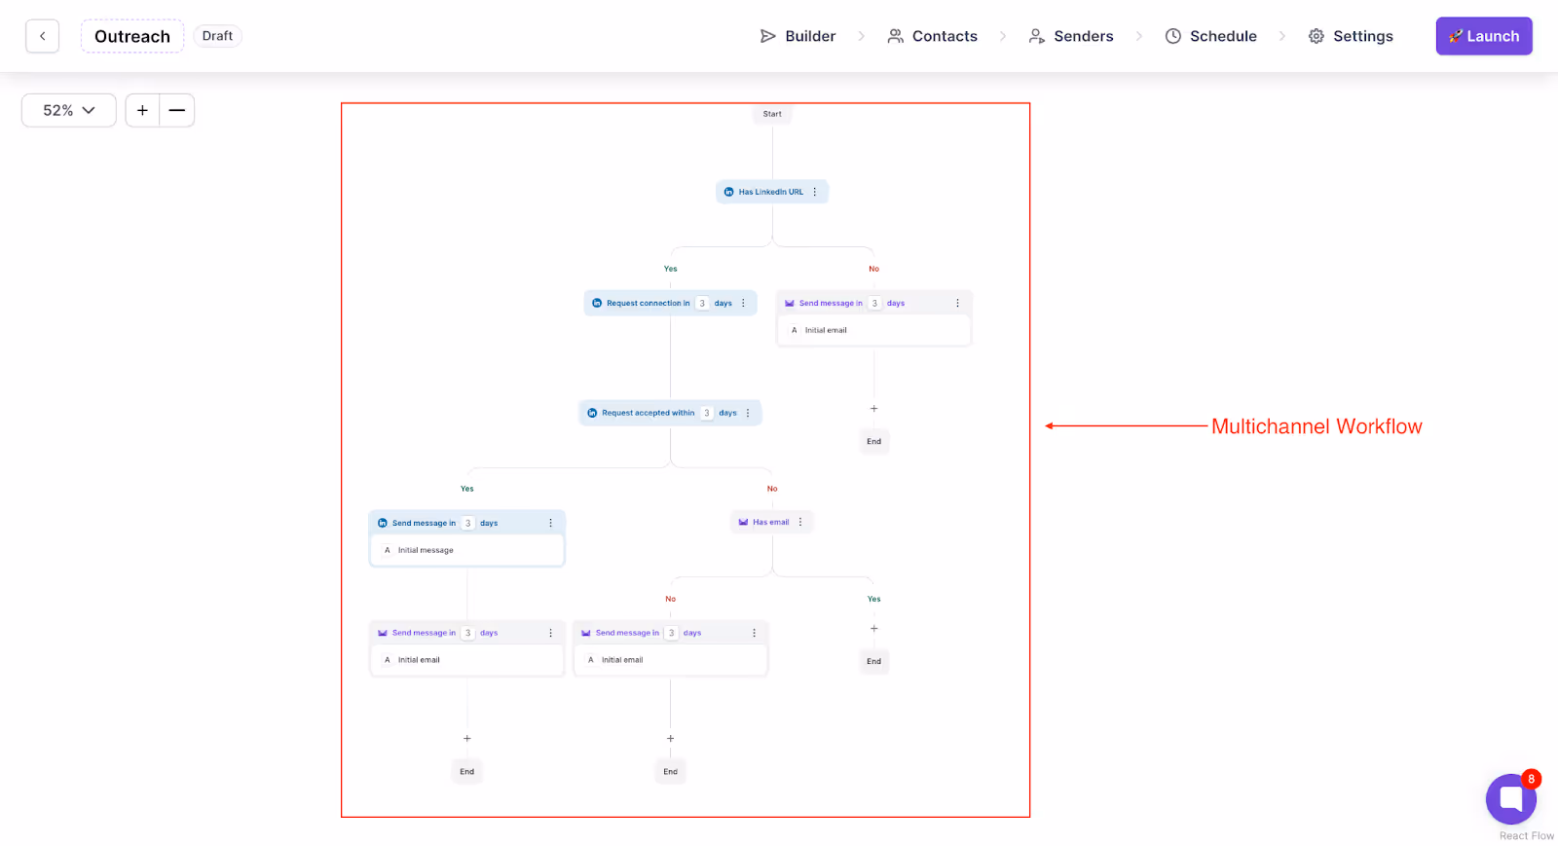Click the Schedule clock icon
Image resolution: width=1558 pixels, height=846 pixels.
(x=1173, y=36)
